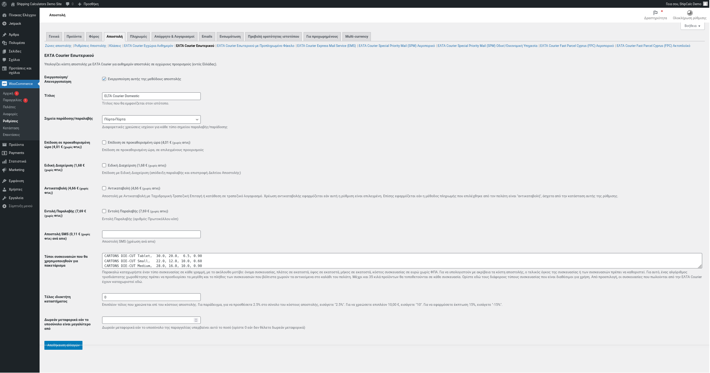The height and width of the screenshot is (373, 710).
Task: Enable Εντολή Παραλαβής checkbox
Action: 104,211
